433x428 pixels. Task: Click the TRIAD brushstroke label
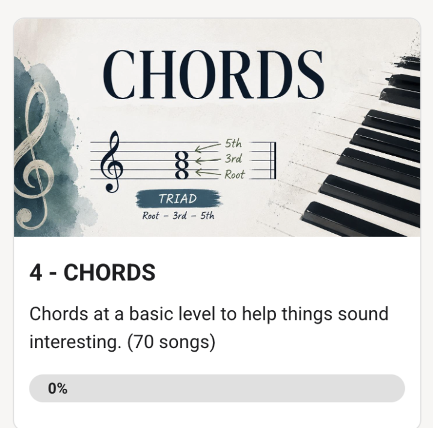179,198
